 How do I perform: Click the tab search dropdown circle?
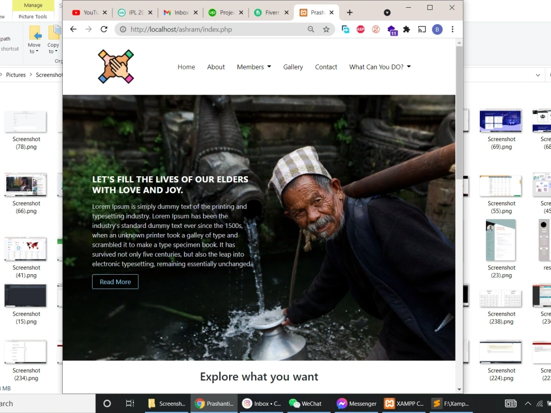coord(387,13)
